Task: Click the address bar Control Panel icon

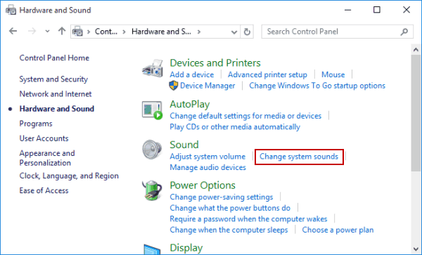Action: point(78,32)
